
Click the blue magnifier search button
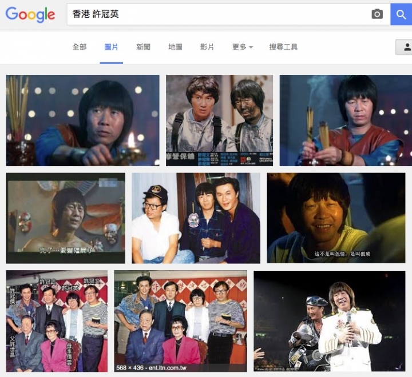401,14
